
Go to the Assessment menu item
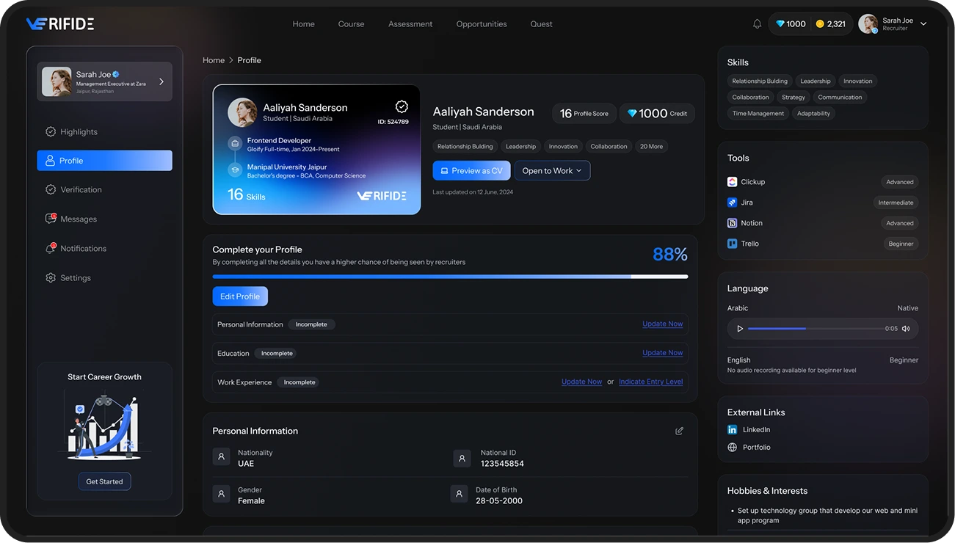coord(410,24)
